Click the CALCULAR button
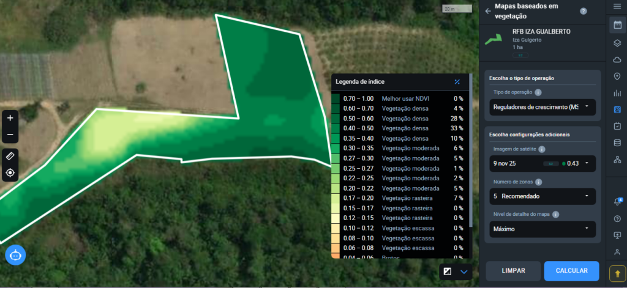The height and width of the screenshot is (288, 627). (571, 271)
